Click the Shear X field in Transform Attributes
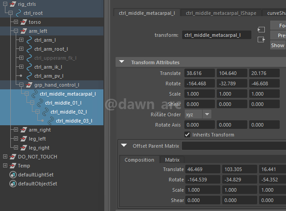Screen dimensions: 286x211 [x=199, y=104]
